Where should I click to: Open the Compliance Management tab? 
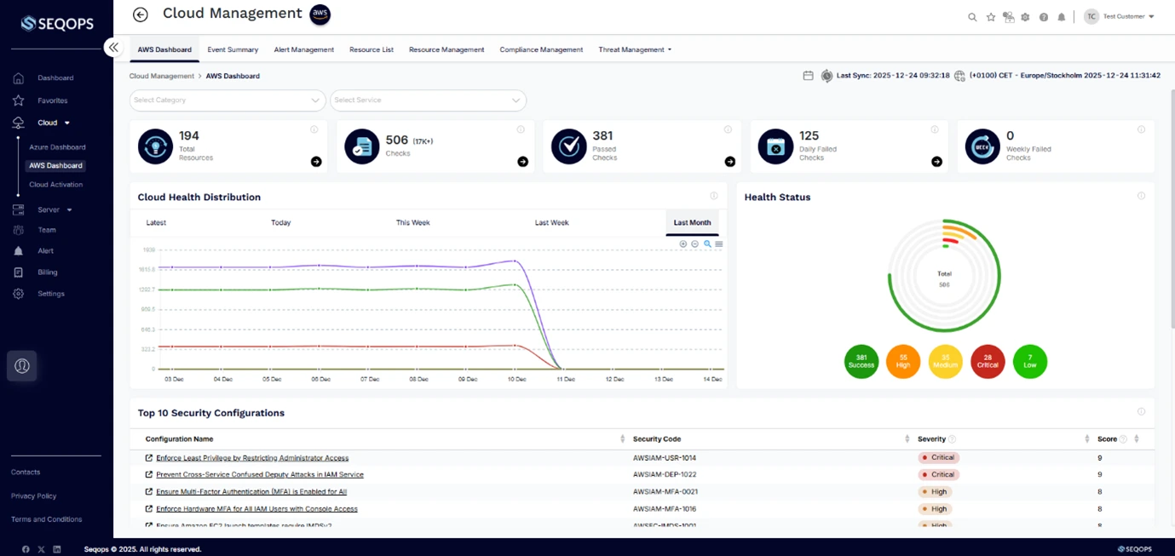(540, 49)
